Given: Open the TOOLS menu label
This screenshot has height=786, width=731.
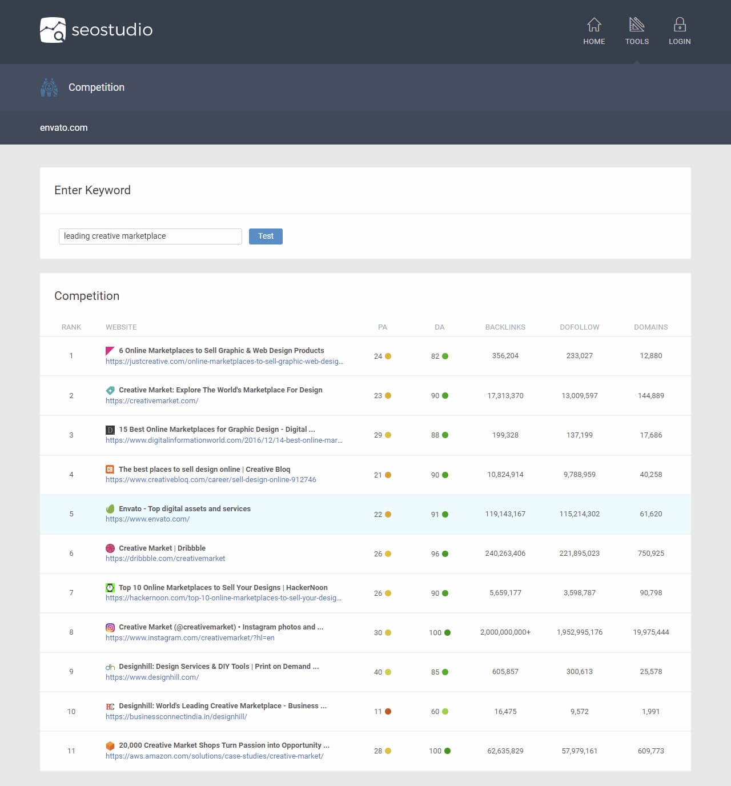Looking at the screenshot, I should pyautogui.click(x=637, y=42).
